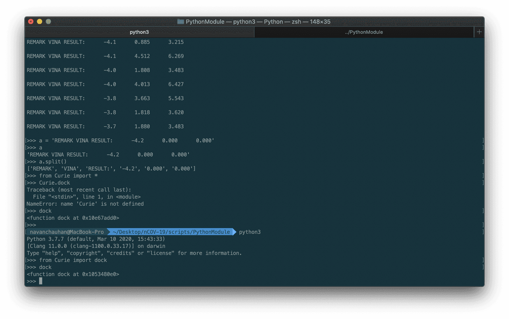The height and width of the screenshot is (319, 509).
Task: Click the gray zoom window button
Action: pos(49,21)
